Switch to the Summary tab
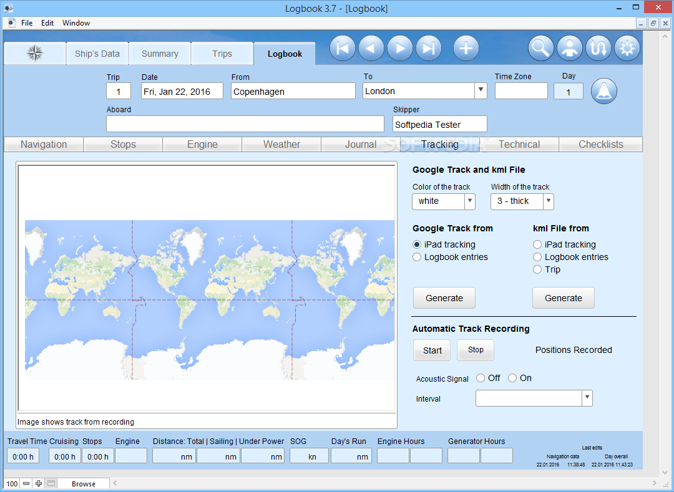The width and height of the screenshot is (674, 492). [160, 53]
